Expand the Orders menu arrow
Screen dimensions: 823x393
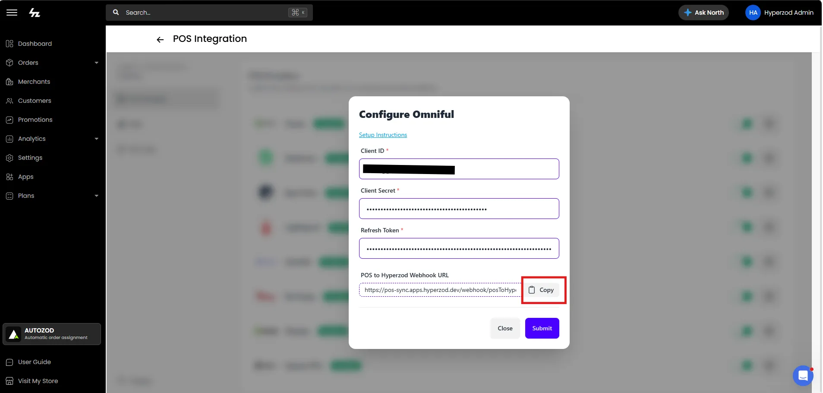pyautogui.click(x=96, y=63)
